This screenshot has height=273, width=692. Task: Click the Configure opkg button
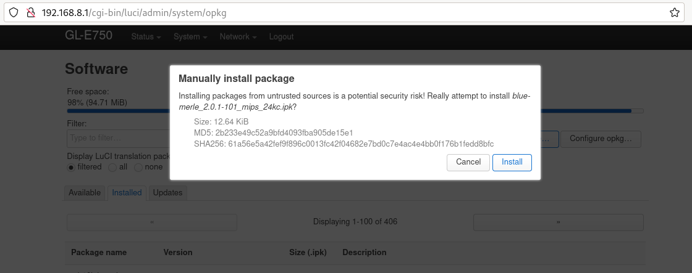point(601,139)
